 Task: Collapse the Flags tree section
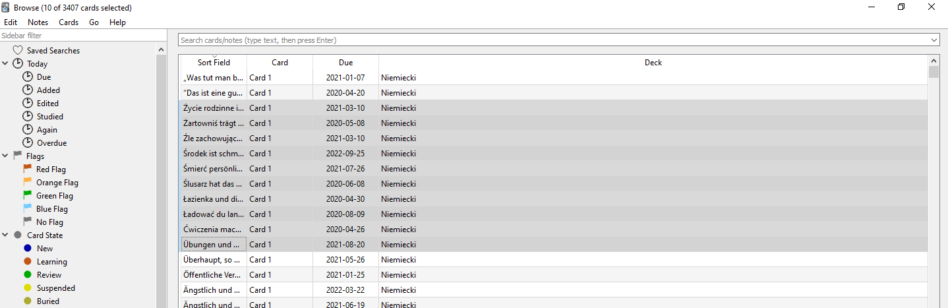tap(5, 156)
